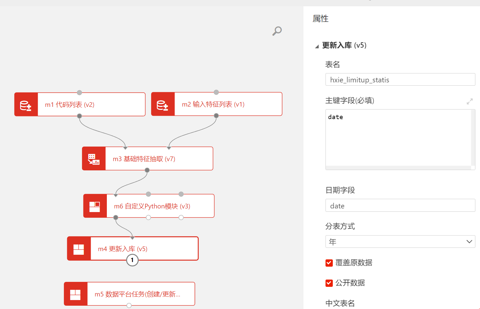
Task: Open the 分表方式 dropdown
Action: coord(400,242)
